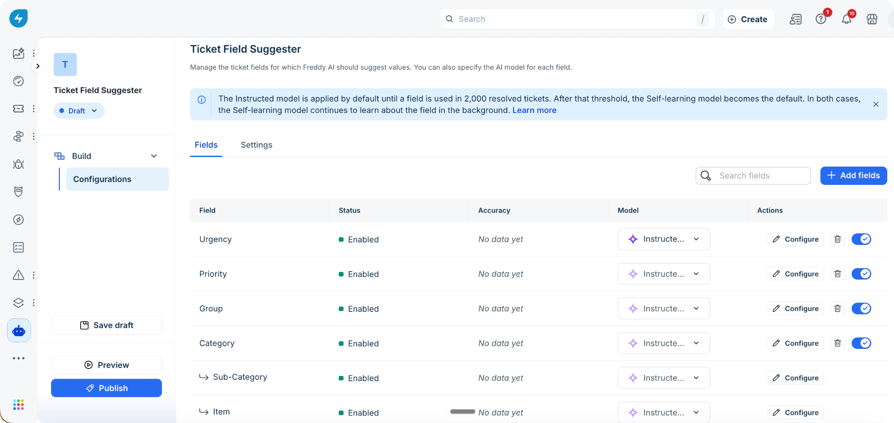
Task: Open the alert triangle icon in sidebar
Action: 18,275
